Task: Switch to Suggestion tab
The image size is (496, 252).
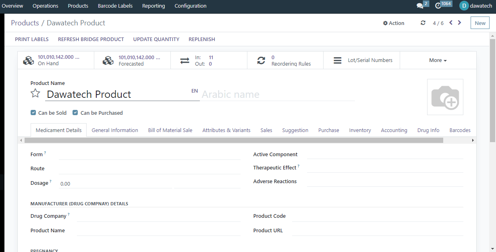Action: (x=295, y=130)
